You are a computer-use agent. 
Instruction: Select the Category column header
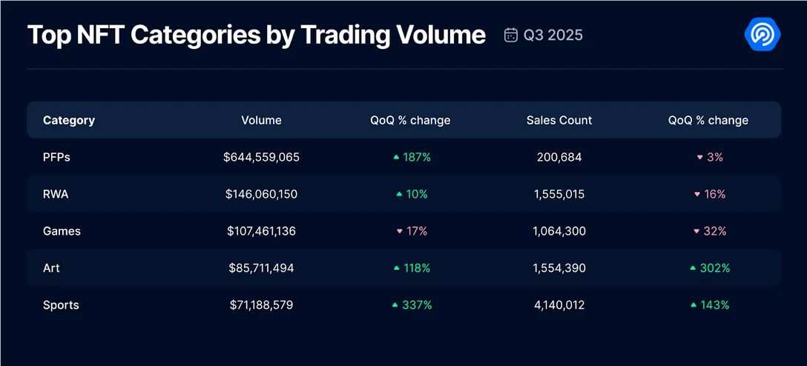pos(69,120)
